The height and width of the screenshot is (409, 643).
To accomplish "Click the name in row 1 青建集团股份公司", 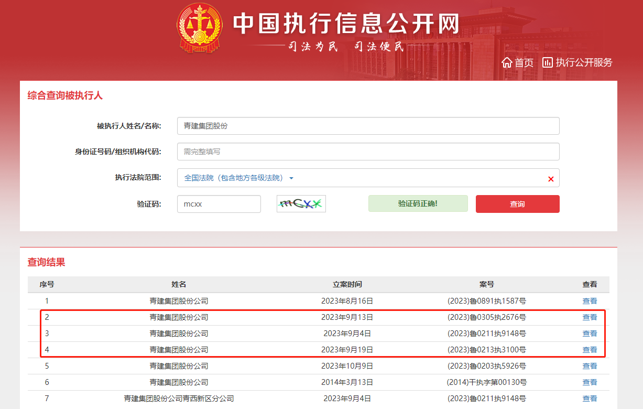I will [x=179, y=301].
